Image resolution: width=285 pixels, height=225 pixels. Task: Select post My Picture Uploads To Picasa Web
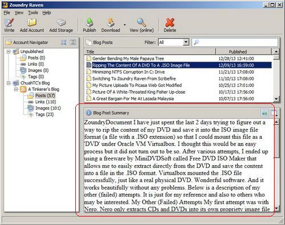click(137, 85)
